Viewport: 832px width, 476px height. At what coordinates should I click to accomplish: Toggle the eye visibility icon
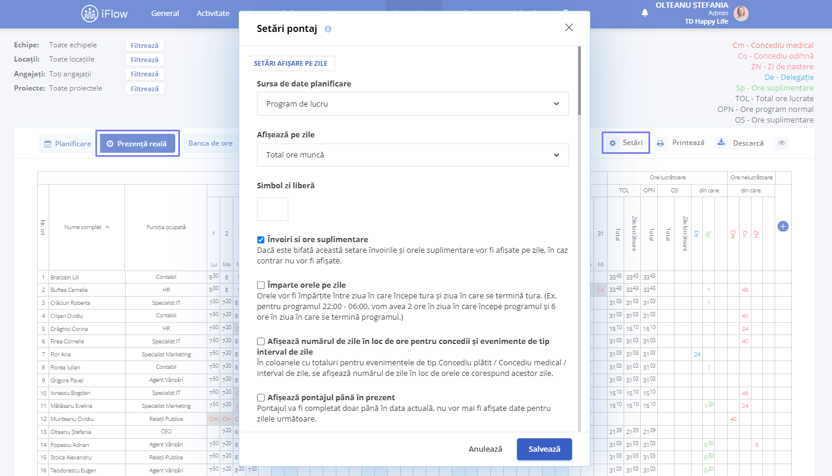(782, 143)
